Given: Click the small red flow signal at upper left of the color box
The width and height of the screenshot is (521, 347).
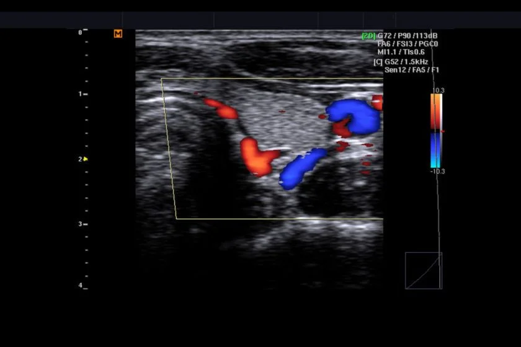Looking at the screenshot, I should click(x=221, y=108).
